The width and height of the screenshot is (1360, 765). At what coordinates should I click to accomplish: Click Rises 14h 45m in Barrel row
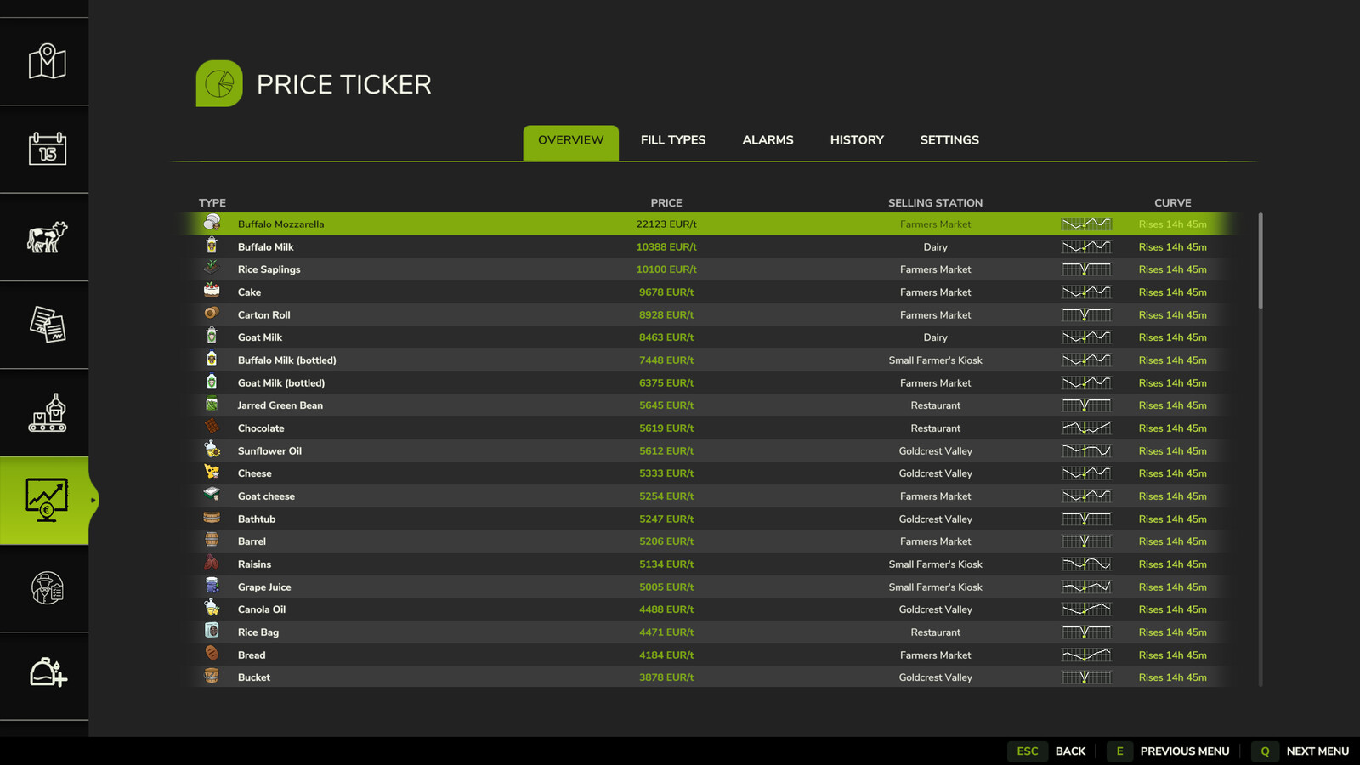pos(1172,541)
